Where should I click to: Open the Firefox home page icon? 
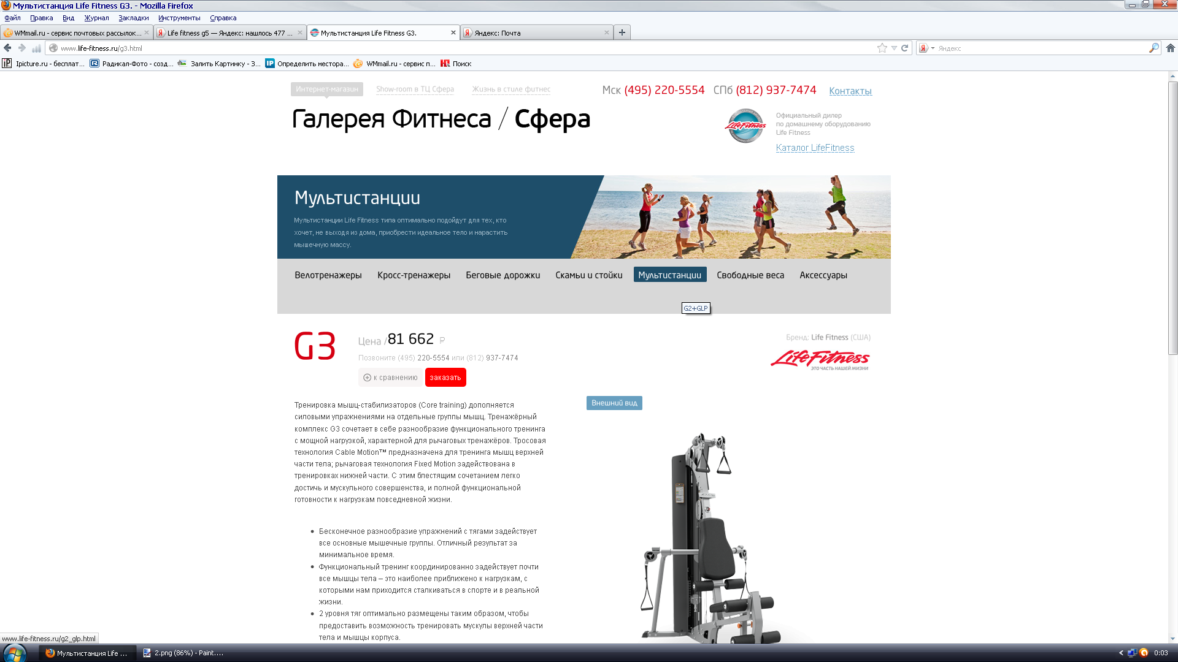coord(1170,48)
